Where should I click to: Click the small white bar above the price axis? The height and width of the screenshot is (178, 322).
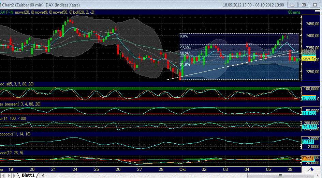[x=317, y=11]
